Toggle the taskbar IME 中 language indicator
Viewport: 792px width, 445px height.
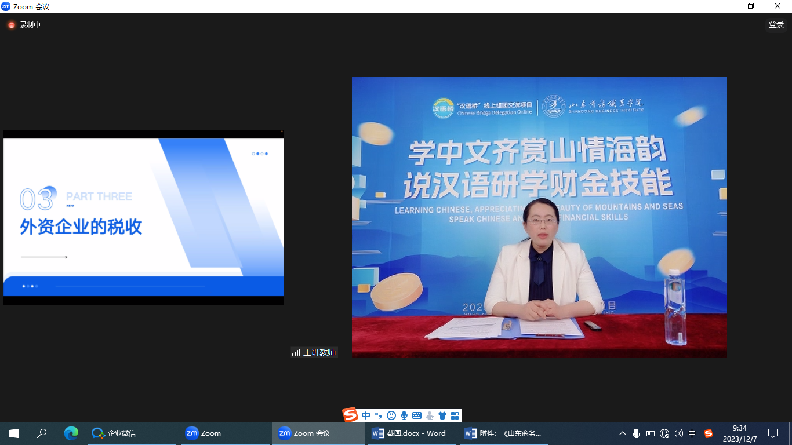pos(692,433)
